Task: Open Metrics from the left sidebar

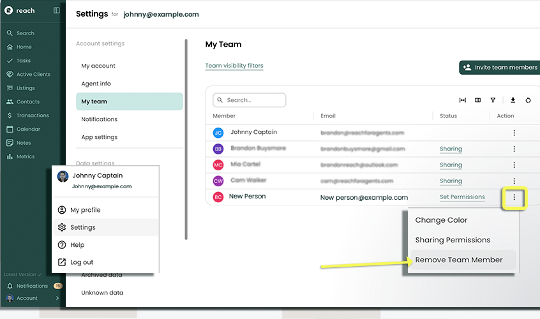Action: pos(27,156)
